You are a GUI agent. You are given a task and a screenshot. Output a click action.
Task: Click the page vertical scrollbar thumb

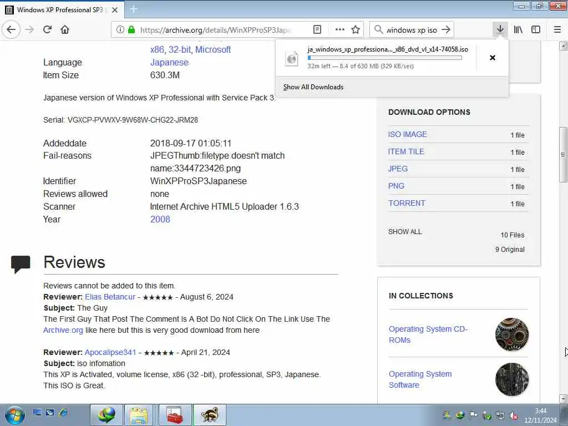coord(563,155)
